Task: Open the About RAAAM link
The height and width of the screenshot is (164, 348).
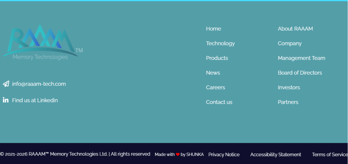Action: click(295, 29)
